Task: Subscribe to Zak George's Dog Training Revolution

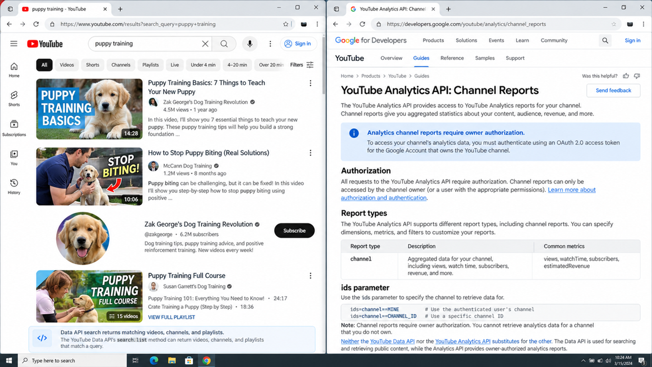Action: (x=294, y=231)
